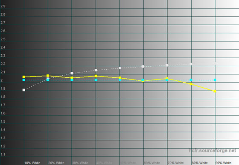Screen dimensions: 239x165
Task: Click the cyan marker at 80% White
Action: point(191,80)
